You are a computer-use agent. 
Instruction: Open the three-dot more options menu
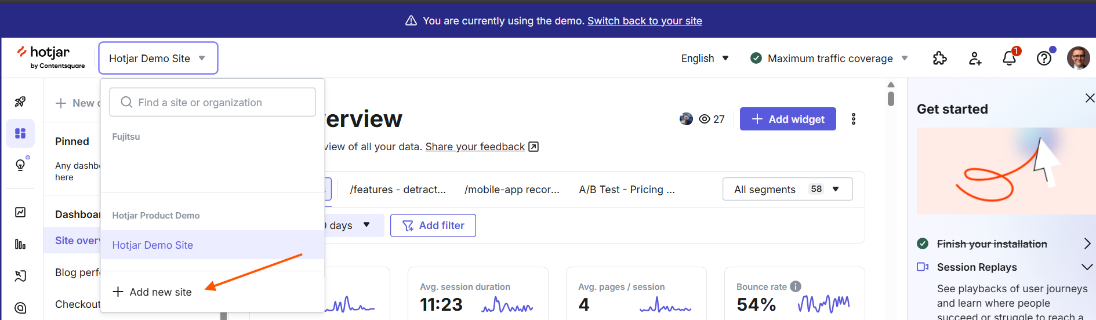853,119
